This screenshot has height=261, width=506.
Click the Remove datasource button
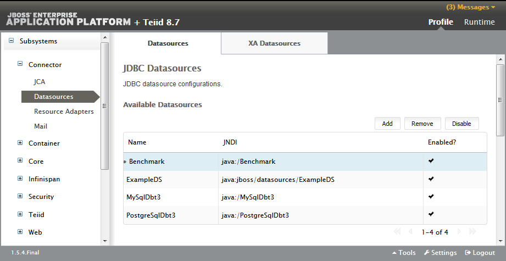click(x=422, y=124)
